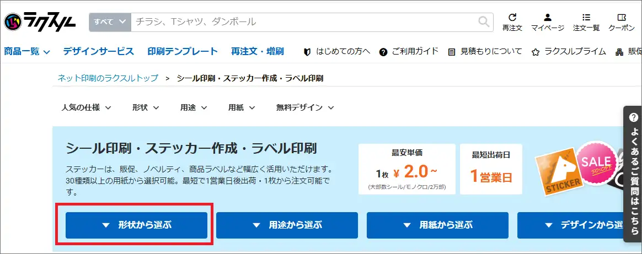The height and width of the screenshot is (254, 642).
Task: Expand the 形状 filter dropdown
Action: click(x=146, y=107)
